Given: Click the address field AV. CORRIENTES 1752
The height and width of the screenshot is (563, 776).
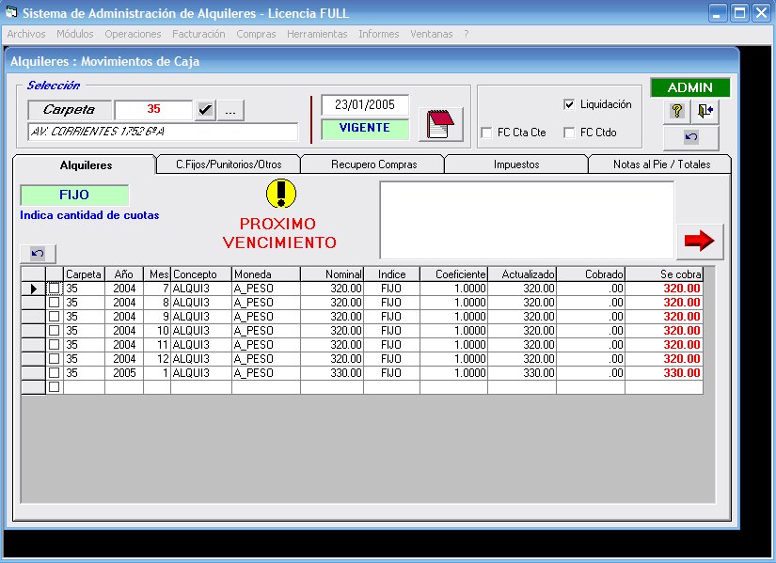Looking at the screenshot, I should click(x=163, y=132).
